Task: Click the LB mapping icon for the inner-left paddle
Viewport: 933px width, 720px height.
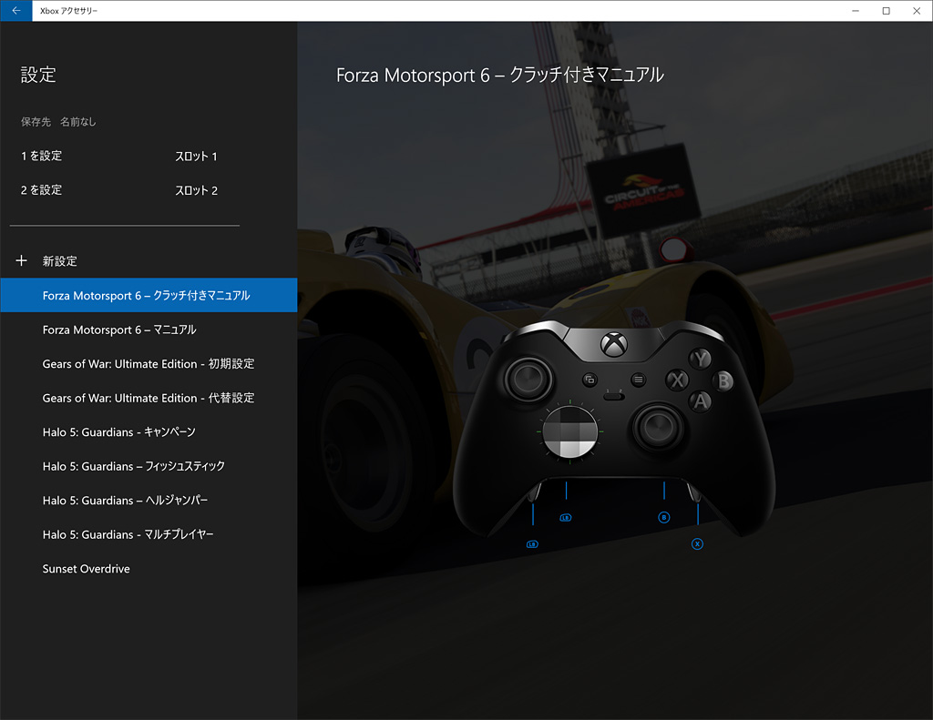Action: click(565, 518)
